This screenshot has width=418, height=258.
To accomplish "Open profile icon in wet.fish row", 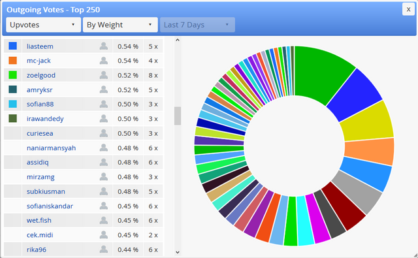I will click(x=104, y=220).
